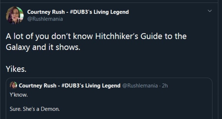The image size is (222, 119).
Task: Click the word "Guide" in main tweet
Action: [151, 36]
